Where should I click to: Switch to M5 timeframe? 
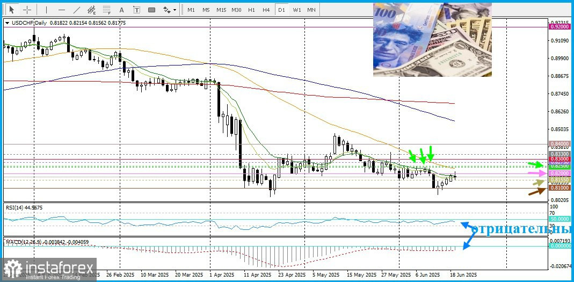point(206,10)
